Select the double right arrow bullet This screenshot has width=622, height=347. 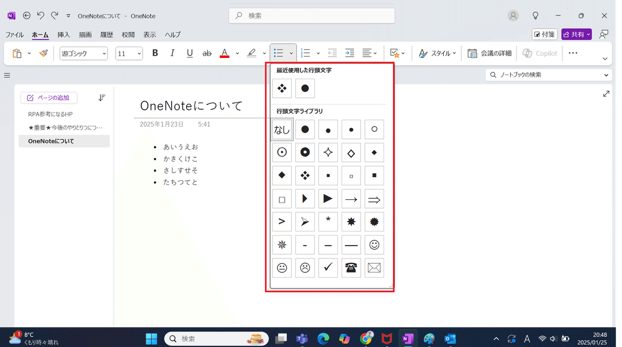pos(374,199)
